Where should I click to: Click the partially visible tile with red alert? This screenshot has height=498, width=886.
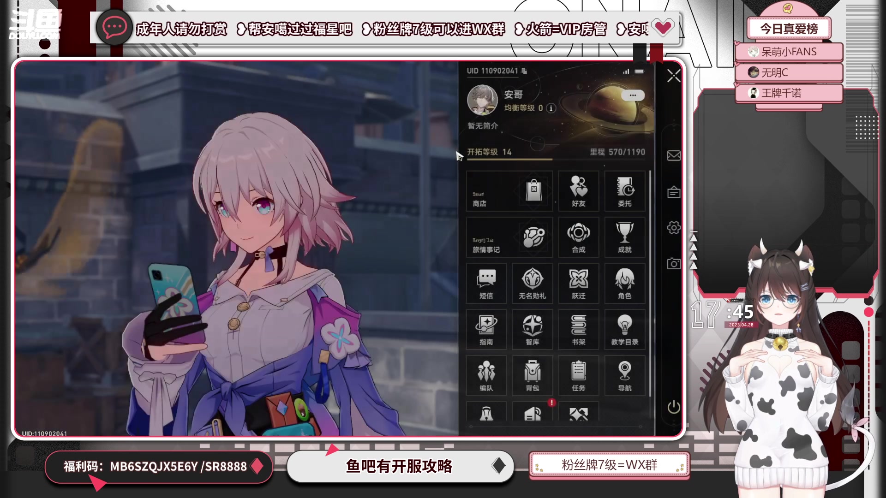click(x=533, y=411)
